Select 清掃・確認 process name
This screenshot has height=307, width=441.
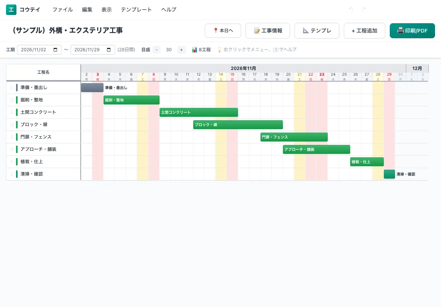(31, 174)
